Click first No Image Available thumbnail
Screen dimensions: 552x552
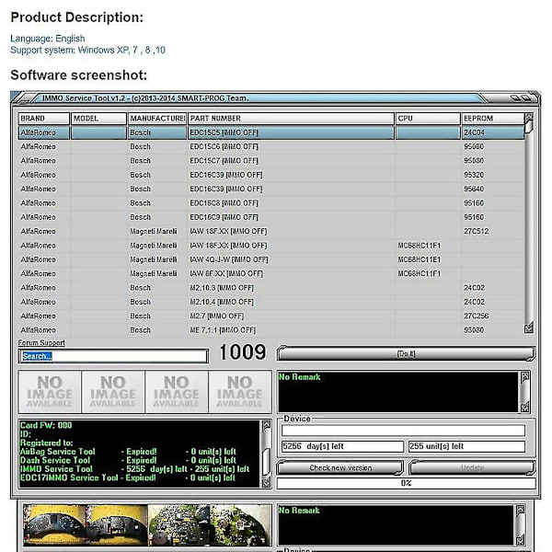click(x=50, y=392)
